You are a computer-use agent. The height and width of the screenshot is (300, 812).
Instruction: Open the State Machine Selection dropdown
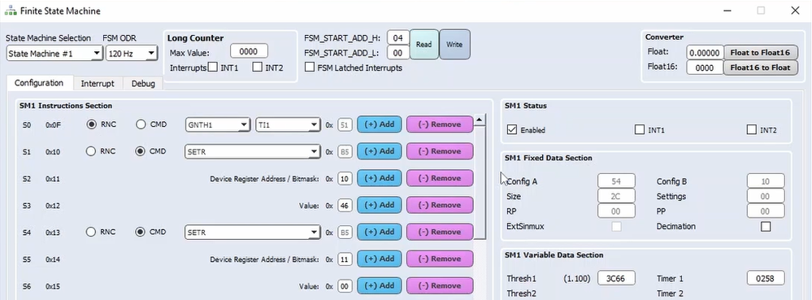click(54, 54)
